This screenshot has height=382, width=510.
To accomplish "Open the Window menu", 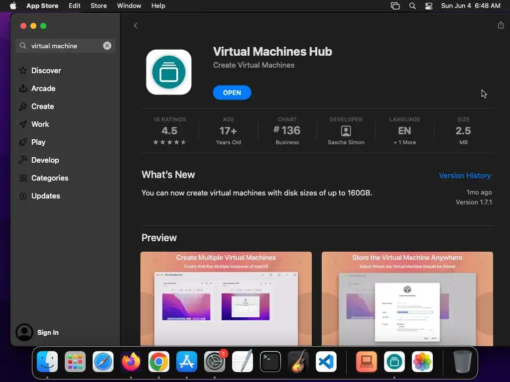I will 129,5.
